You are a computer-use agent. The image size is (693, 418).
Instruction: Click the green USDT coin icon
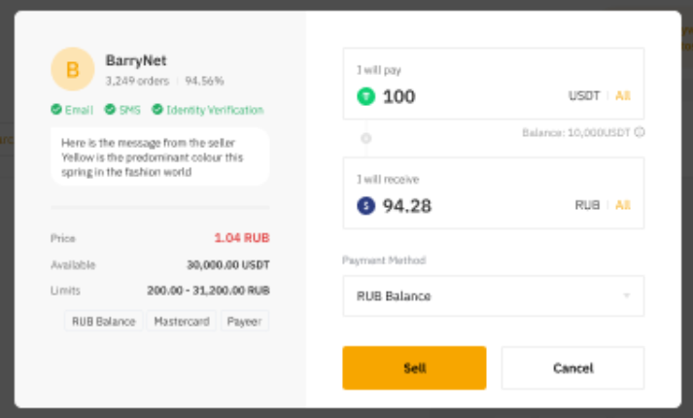coord(365,96)
